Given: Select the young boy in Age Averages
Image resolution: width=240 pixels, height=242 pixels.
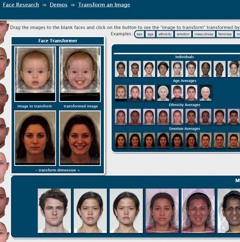Looking at the screenshot, I should [x=177, y=93].
